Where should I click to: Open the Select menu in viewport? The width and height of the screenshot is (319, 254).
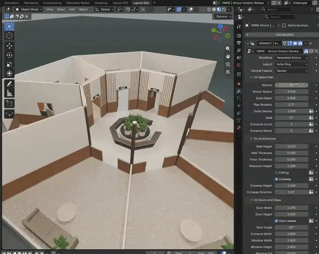(61, 9)
